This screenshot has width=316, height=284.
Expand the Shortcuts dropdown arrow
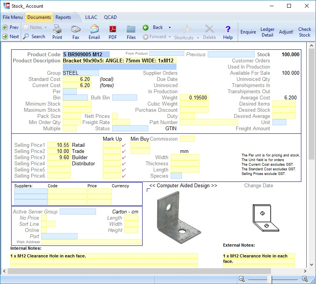click(x=198, y=38)
